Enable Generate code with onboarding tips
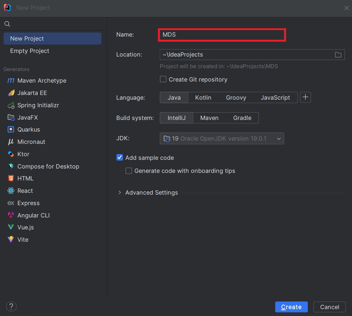This screenshot has width=352, height=316. (129, 171)
